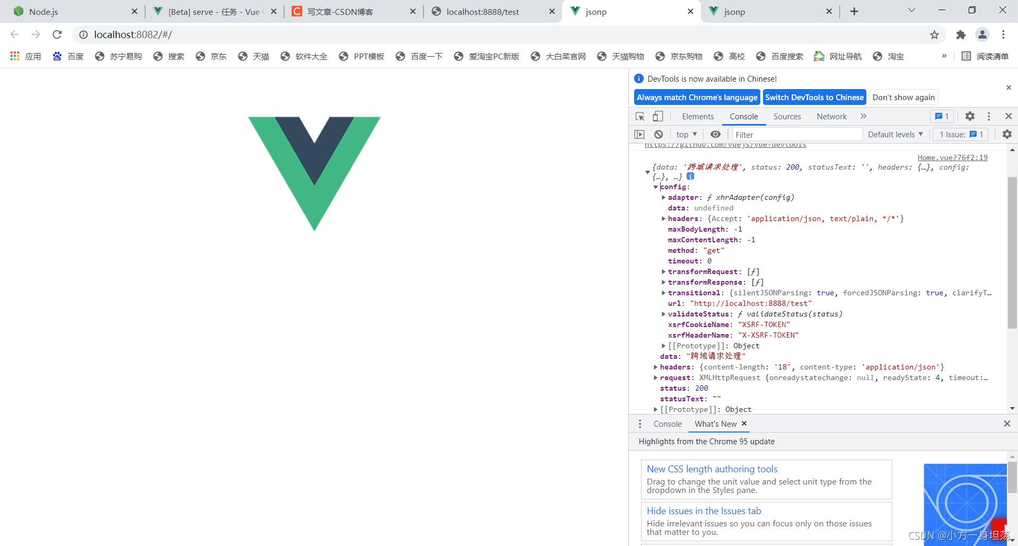Switch to the Sources tab
This screenshot has height=546, width=1018.
point(787,117)
